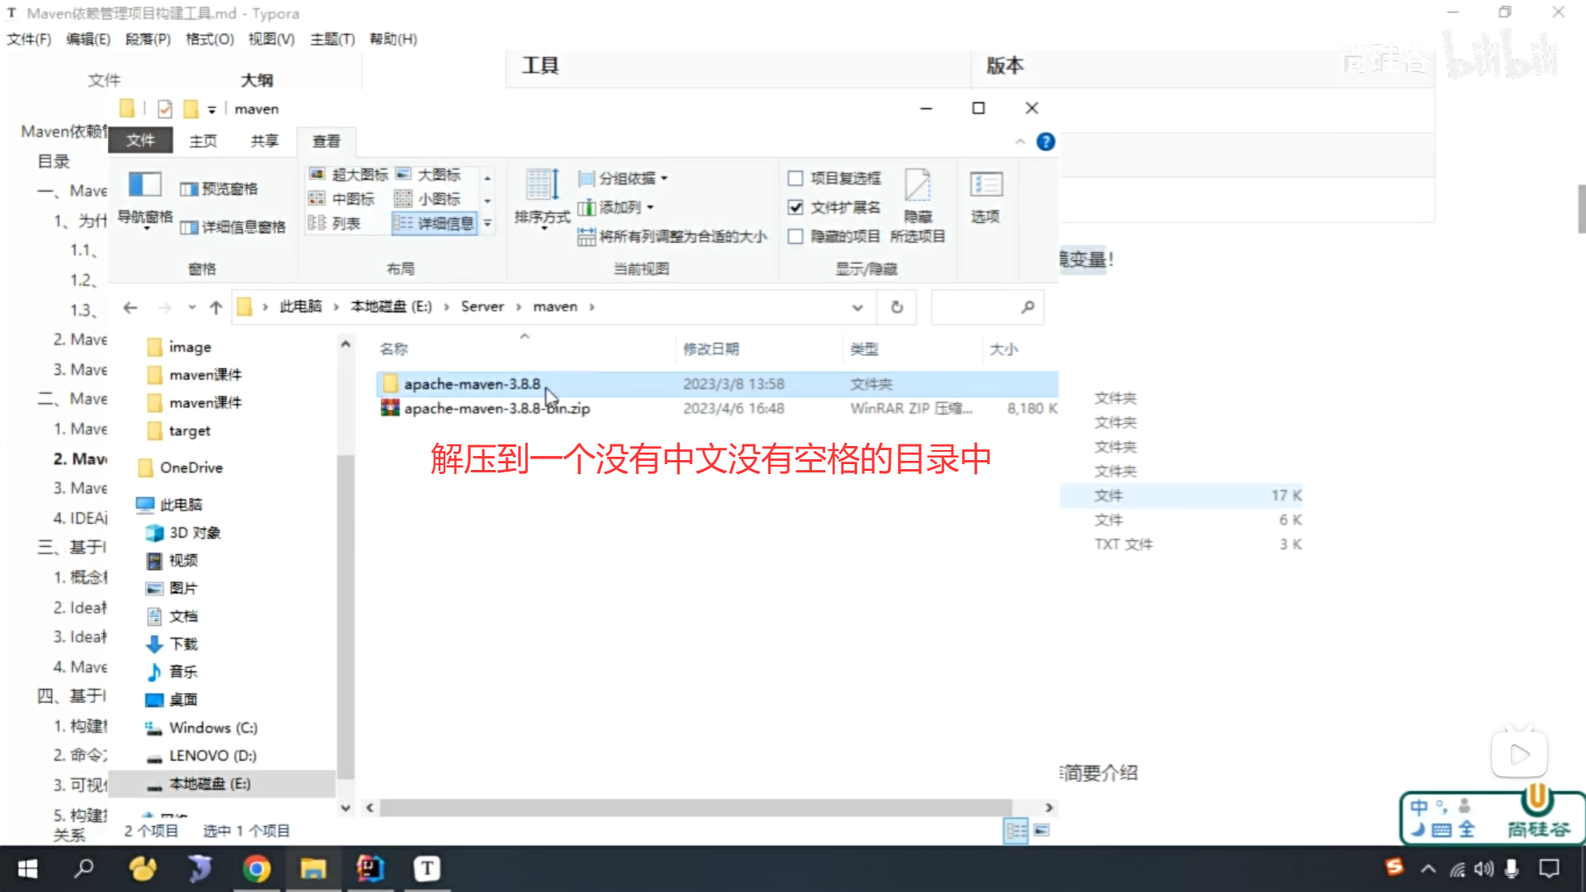Screen dimensions: 1586x892
Task: Click the horizontal scrollbar in file list
Action: (x=696, y=808)
